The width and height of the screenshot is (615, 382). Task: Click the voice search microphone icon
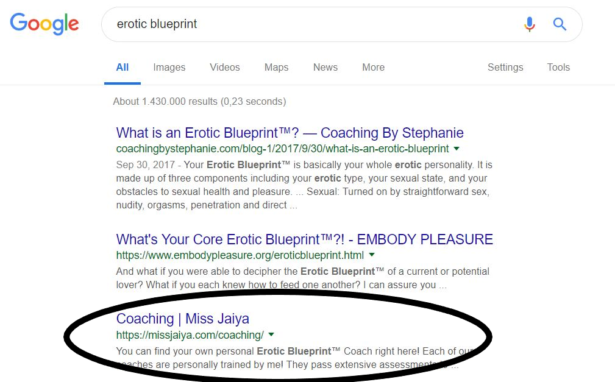point(529,24)
